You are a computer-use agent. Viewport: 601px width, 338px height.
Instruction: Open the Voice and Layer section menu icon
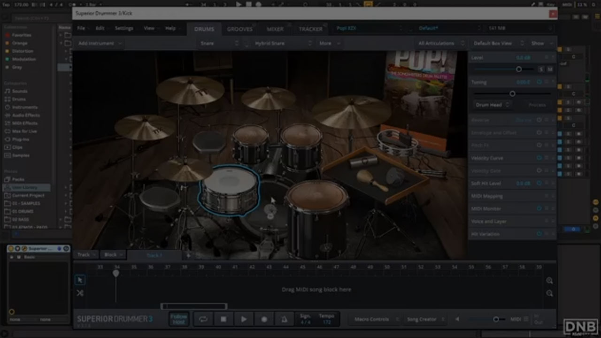click(547, 222)
